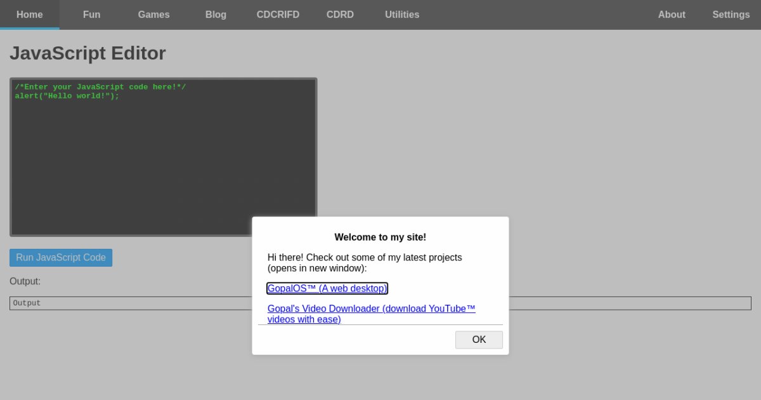Open Settings from the top bar
Viewport: 761px width, 400px height.
[731, 15]
